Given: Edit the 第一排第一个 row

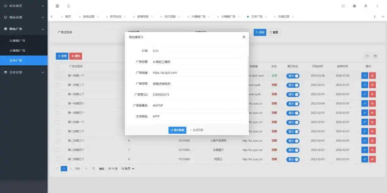Looking at the screenshot, I should tap(365, 76).
